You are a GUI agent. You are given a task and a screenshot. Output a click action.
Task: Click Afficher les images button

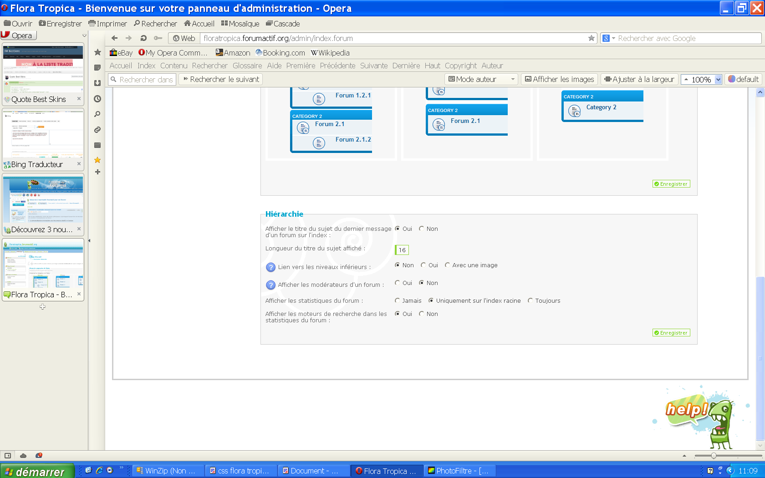tap(560, 79)
